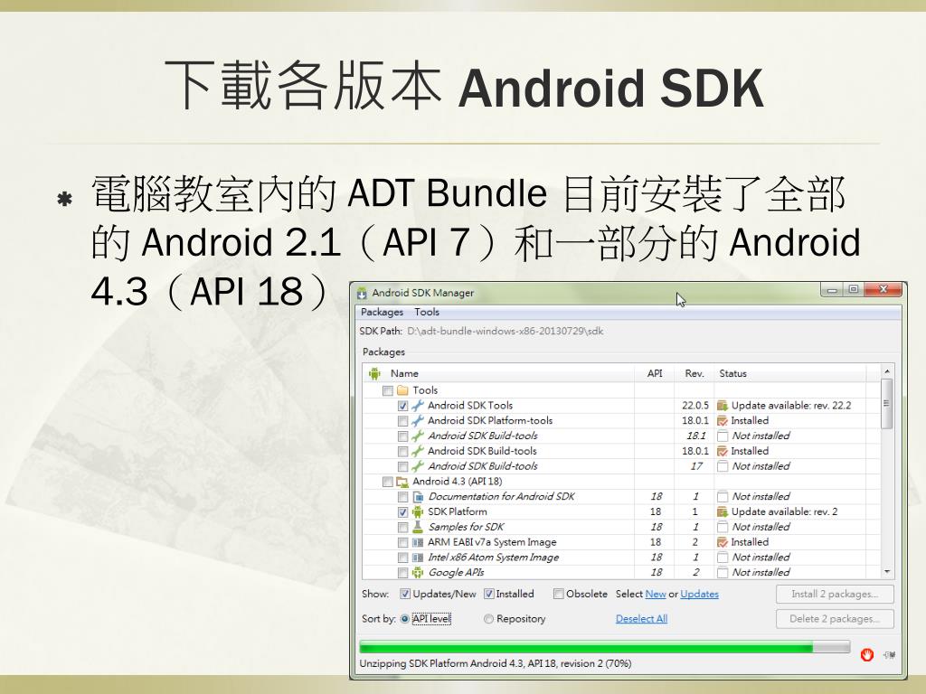926x694 pixels.
Task: Click the Documentation for Android SDK icon
Action: 418,498
